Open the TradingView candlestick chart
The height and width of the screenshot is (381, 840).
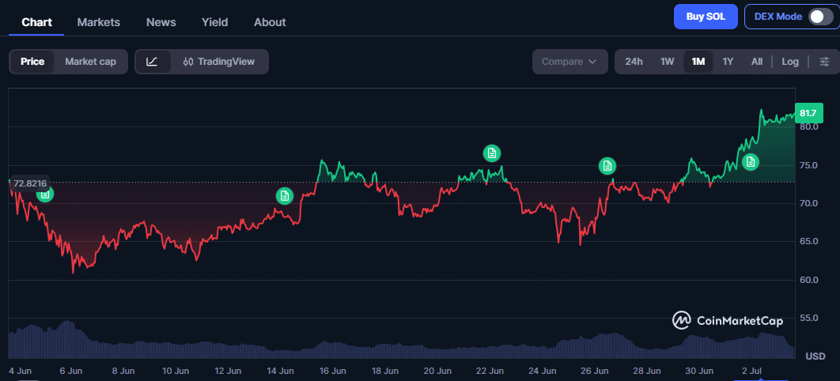click(x=218, y=62)
